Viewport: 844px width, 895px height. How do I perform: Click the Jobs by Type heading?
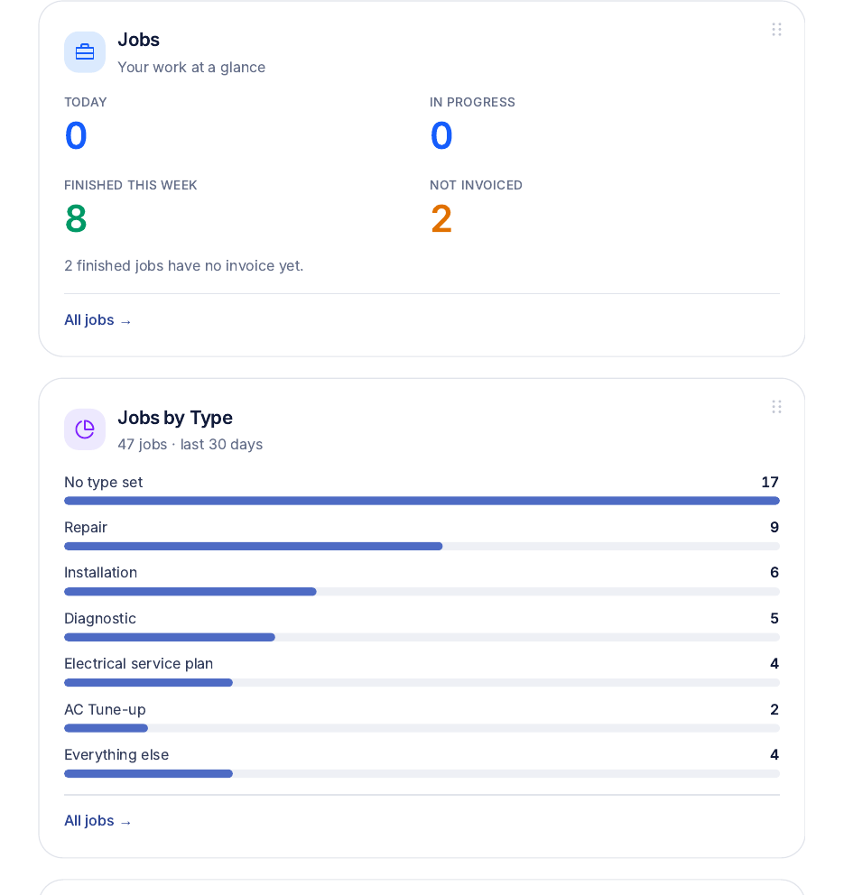(175, 417)
